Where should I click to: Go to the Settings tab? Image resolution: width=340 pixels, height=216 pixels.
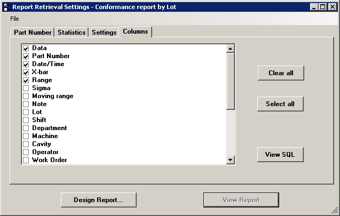coord(104,33)
